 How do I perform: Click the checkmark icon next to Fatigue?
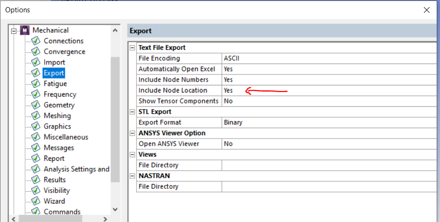[x=36, y=83]
